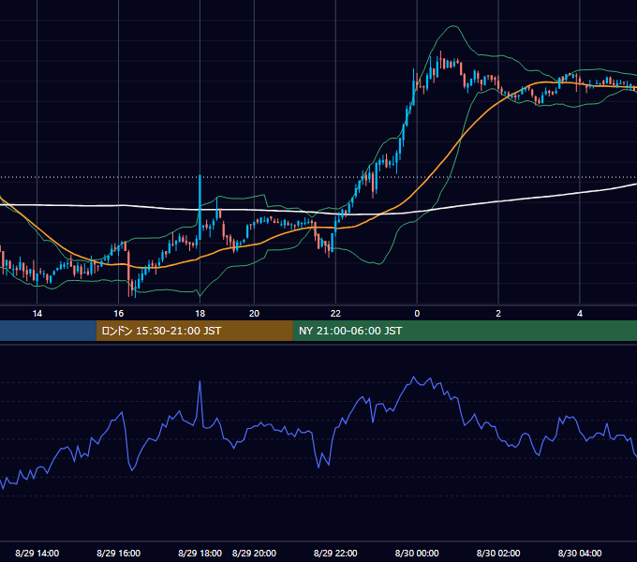637x562 pixels.
Task: Click the 2 hour label on price chart axis
Action: (498, 314)
